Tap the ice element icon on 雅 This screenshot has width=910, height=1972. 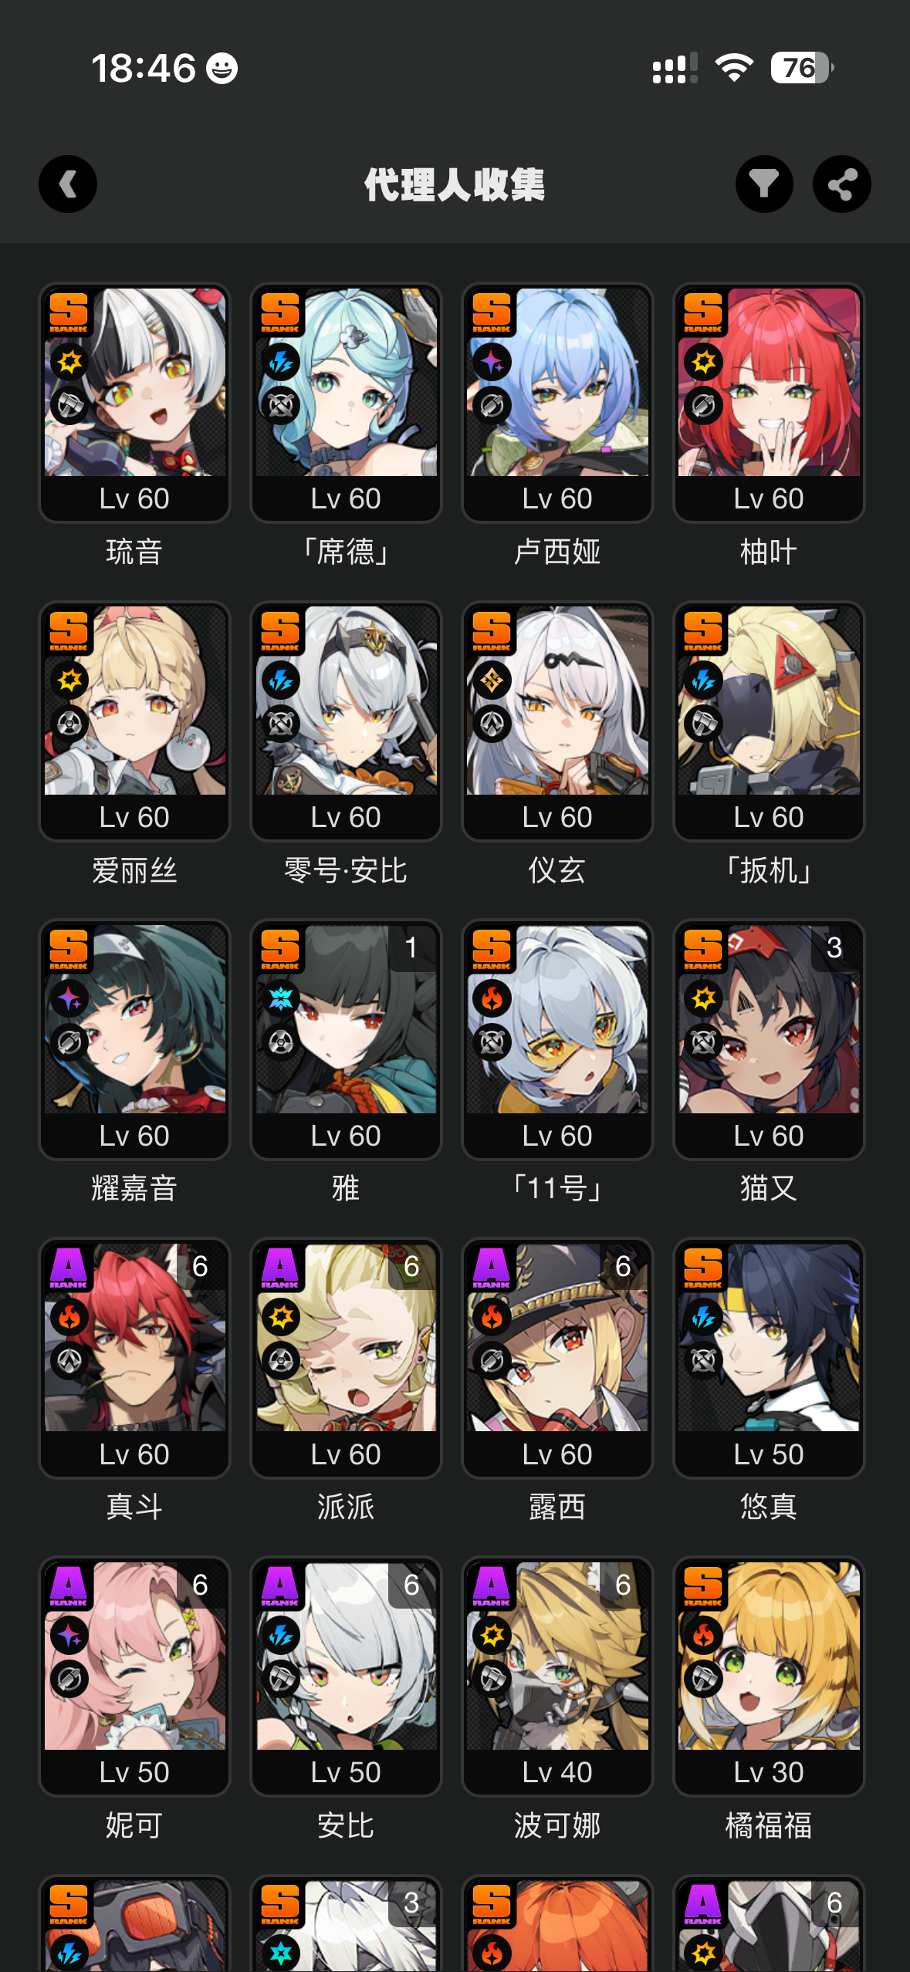click(281, 999)
